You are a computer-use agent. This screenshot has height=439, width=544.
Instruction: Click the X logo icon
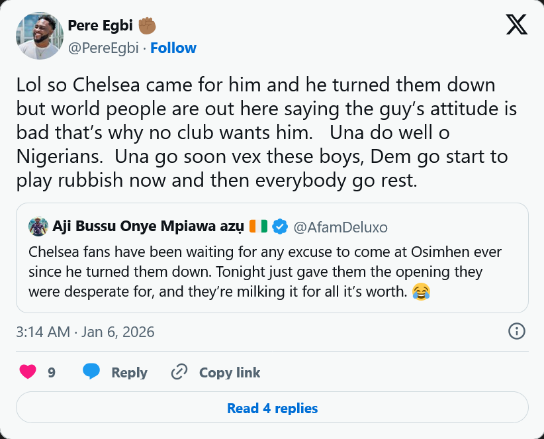point(516,24)
